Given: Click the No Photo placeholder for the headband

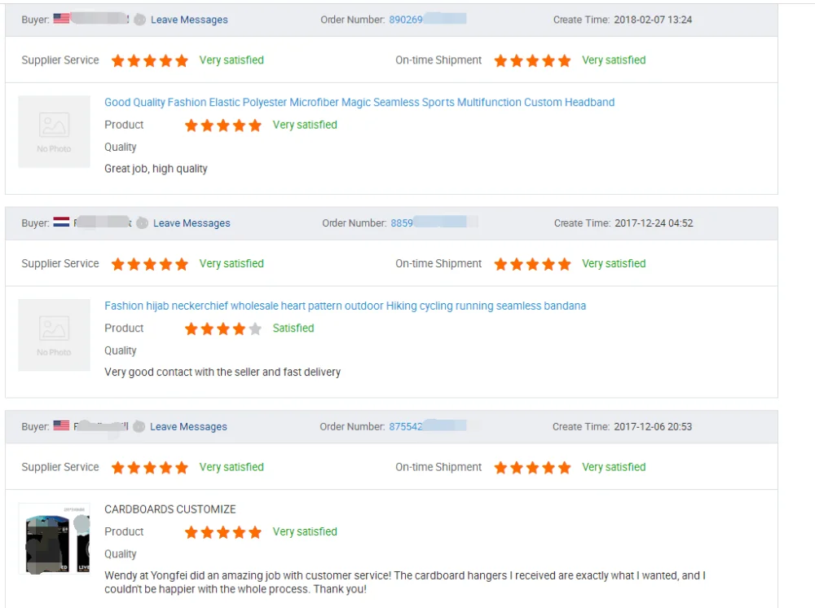Looking at the screenshot, I should pos(54,131).
